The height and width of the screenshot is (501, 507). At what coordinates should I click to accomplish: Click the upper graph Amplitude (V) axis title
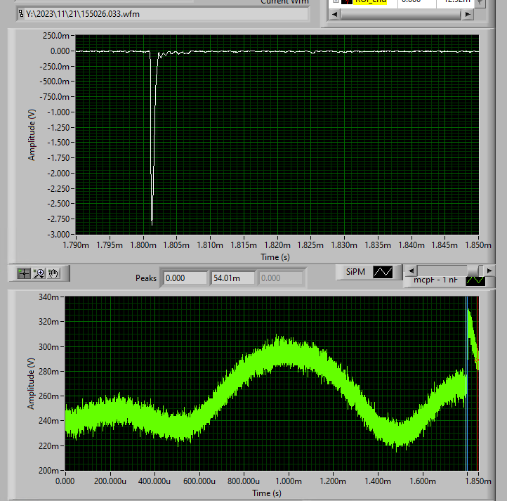point(32,135)
